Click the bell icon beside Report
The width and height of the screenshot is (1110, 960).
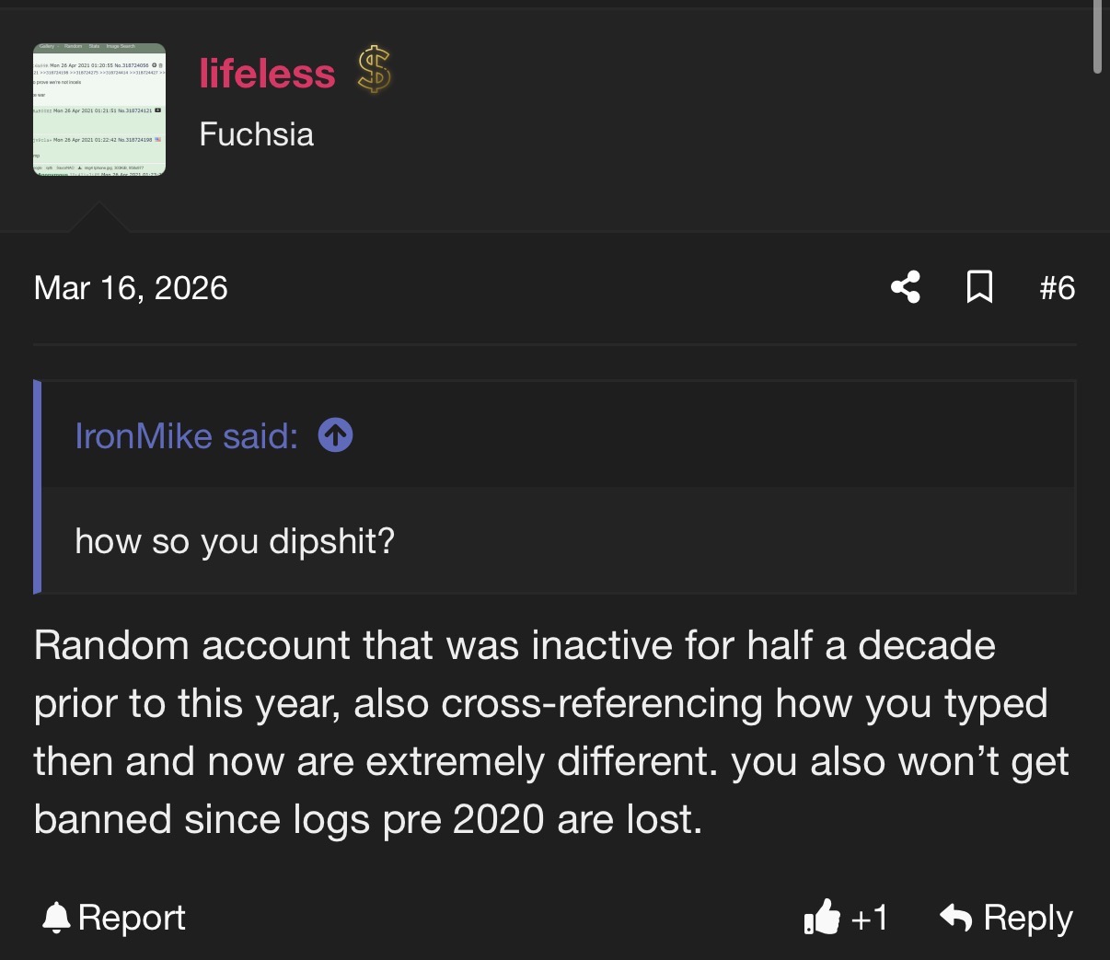(x=57, y=918)
